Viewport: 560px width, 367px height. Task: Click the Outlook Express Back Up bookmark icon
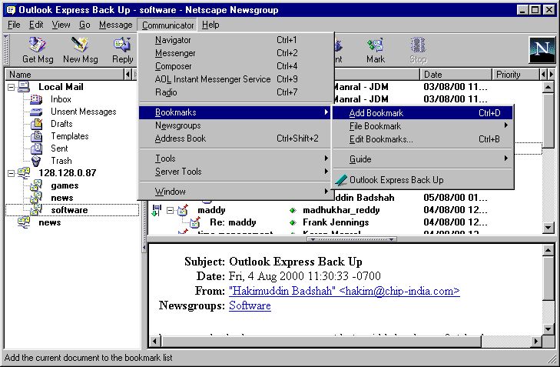click(x=341, y=180)
